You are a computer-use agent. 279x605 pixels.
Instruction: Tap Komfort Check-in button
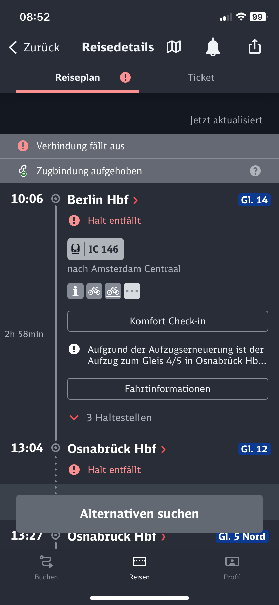(x=168, y=321)
